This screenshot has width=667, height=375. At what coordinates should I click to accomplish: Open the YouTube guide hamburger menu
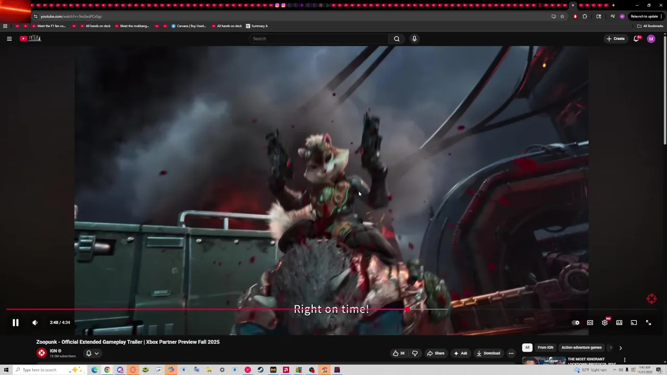pyautogui.click(x=9, y=39)
